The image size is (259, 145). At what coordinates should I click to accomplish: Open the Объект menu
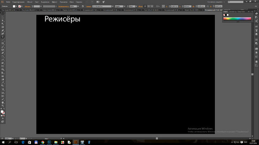[30, 2]
